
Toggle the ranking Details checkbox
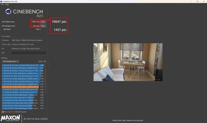pos(45,61)
